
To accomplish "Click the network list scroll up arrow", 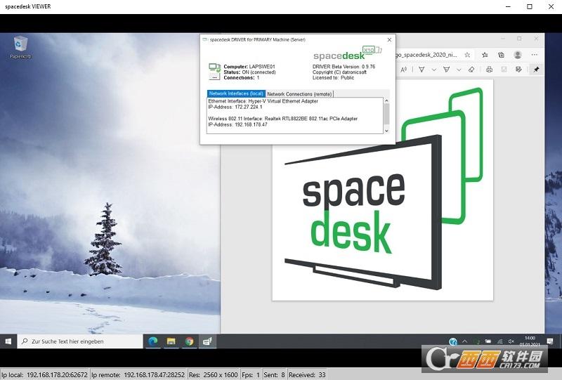I will (386, 100).
